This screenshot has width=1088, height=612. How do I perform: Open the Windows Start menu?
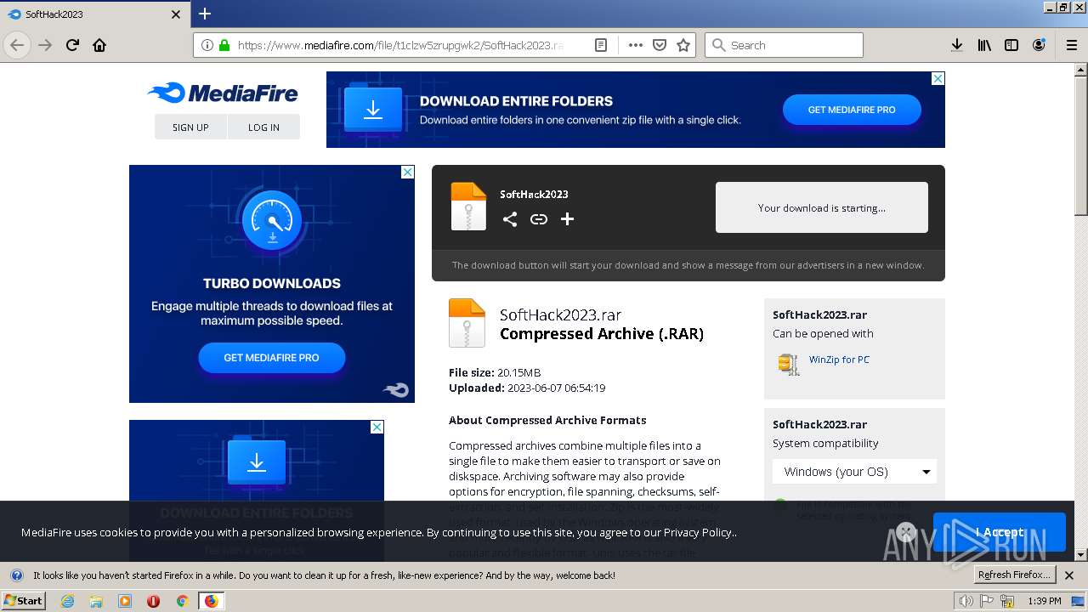pos(24,601)
